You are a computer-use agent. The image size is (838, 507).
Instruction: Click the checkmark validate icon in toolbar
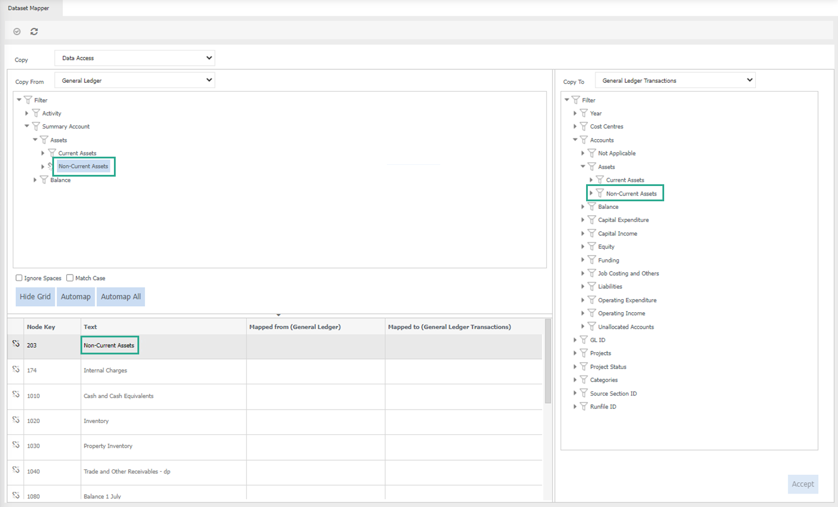tap(17, 32)
